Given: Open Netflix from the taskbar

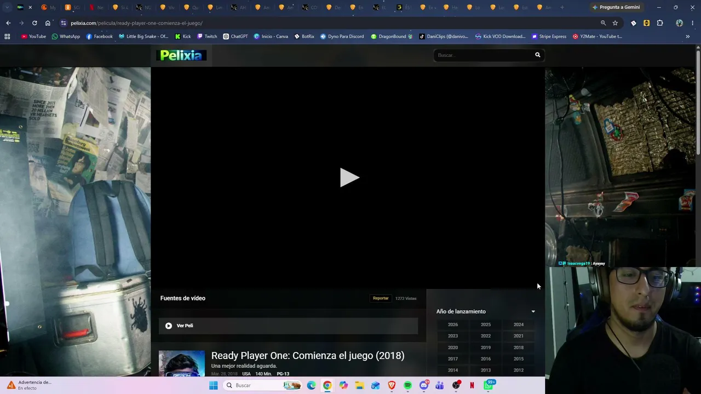Looking at the screenshot, I should click(472, 385).
